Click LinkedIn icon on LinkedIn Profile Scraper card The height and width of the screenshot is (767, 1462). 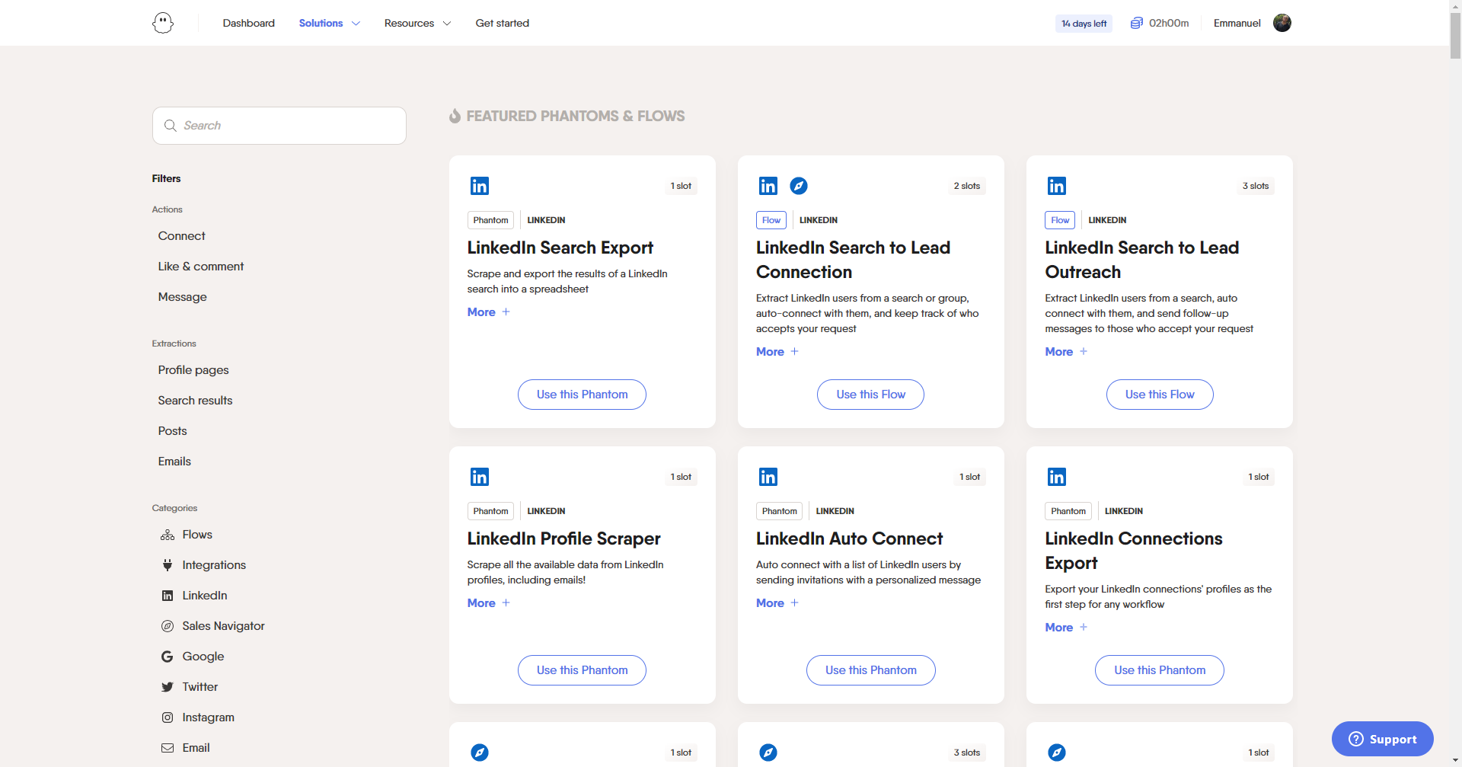(x=480, y=477)
